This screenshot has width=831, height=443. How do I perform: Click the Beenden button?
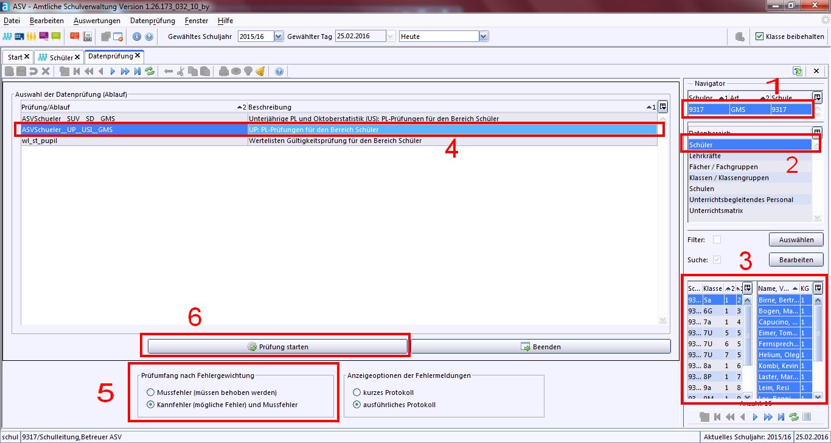pos(540,346)
